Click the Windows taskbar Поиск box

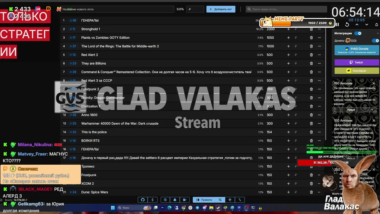pos(134,208)
